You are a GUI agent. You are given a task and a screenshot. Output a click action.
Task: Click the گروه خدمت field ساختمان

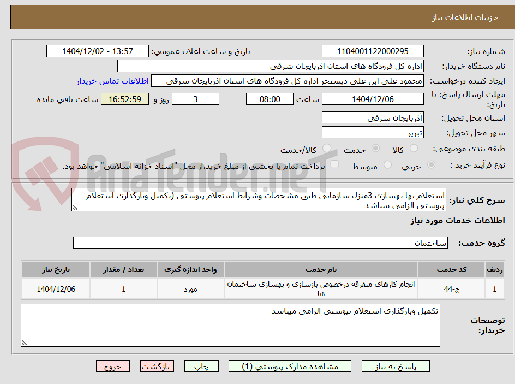[x=260, y=243]
